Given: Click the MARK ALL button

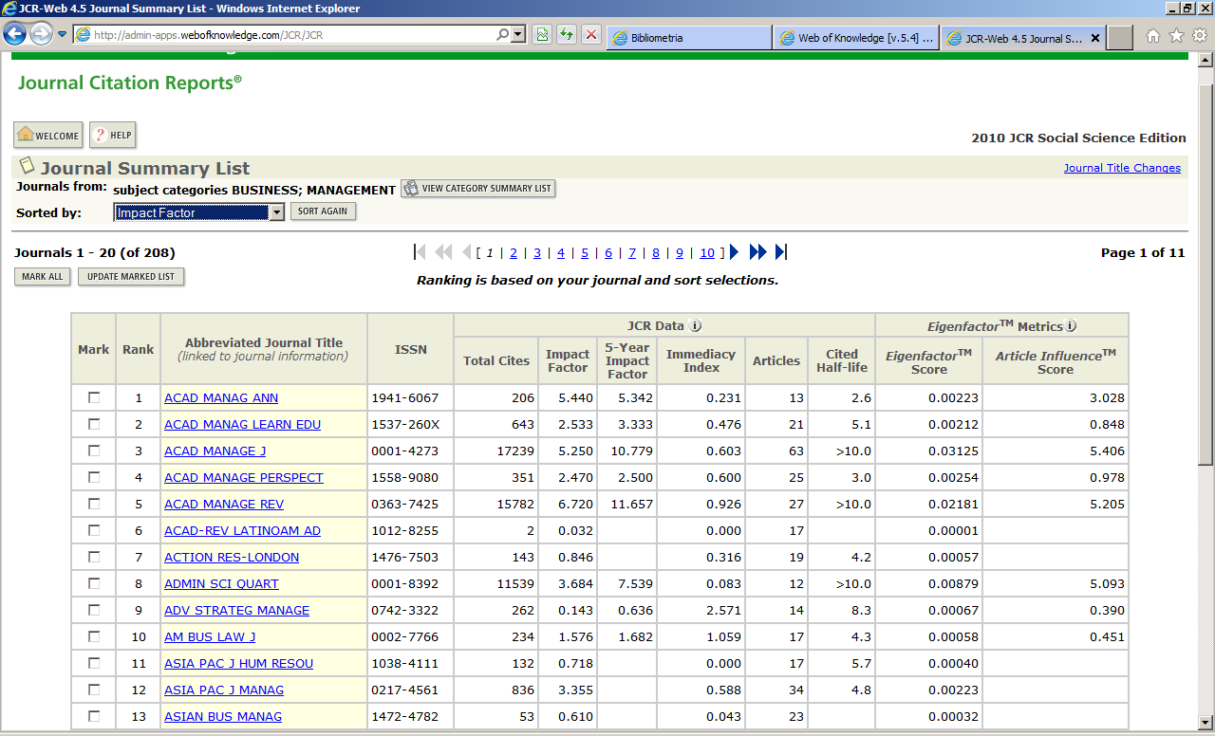Looking at the screenshot, I should [42, 276].
